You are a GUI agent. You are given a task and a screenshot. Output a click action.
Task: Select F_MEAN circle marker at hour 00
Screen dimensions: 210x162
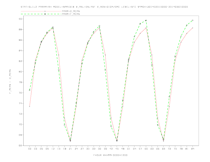[x=30, y=90]
